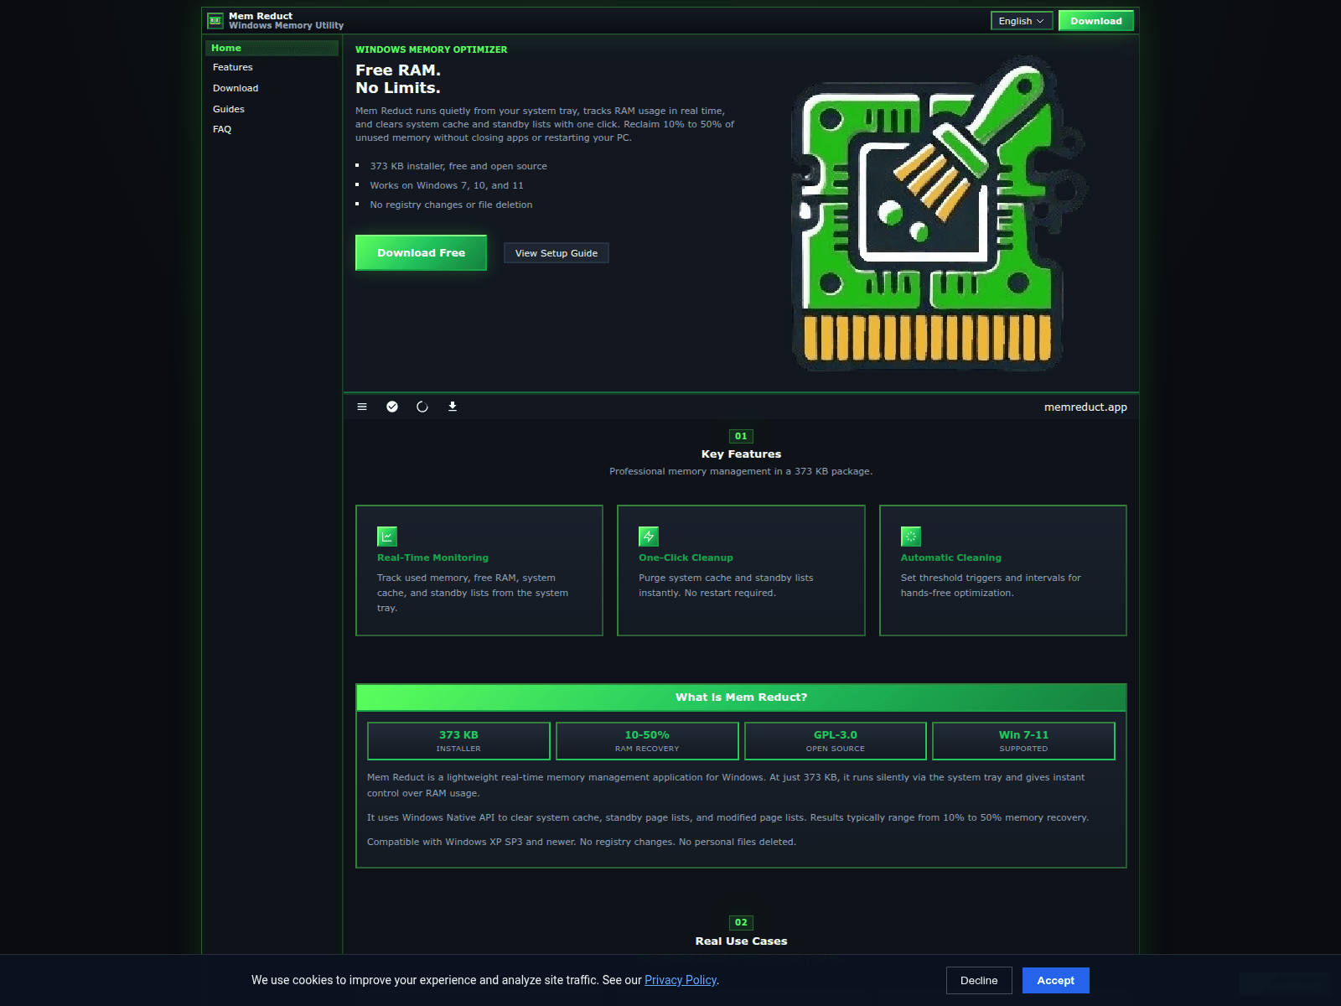Open the Privacy Policy link

(681, 980)
